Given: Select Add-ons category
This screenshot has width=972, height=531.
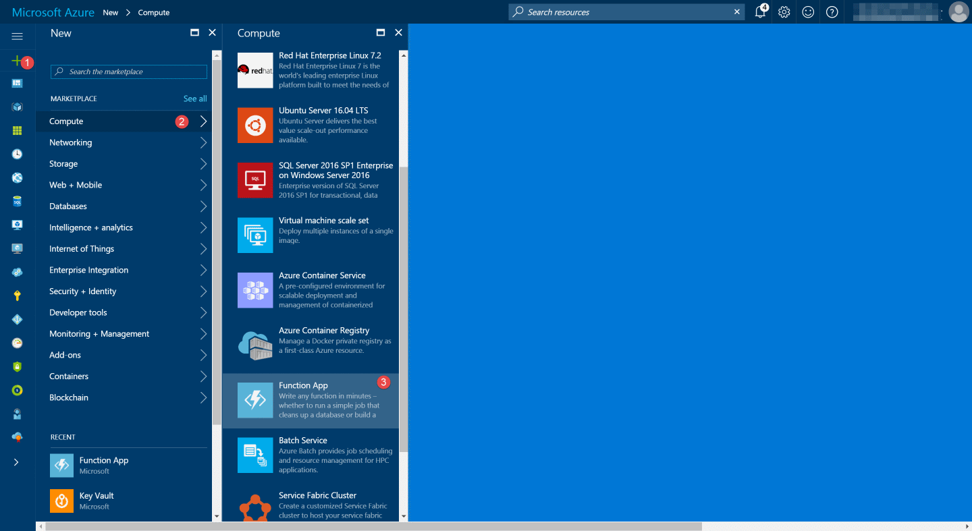Looking at the screenshot, I should 124,355.
